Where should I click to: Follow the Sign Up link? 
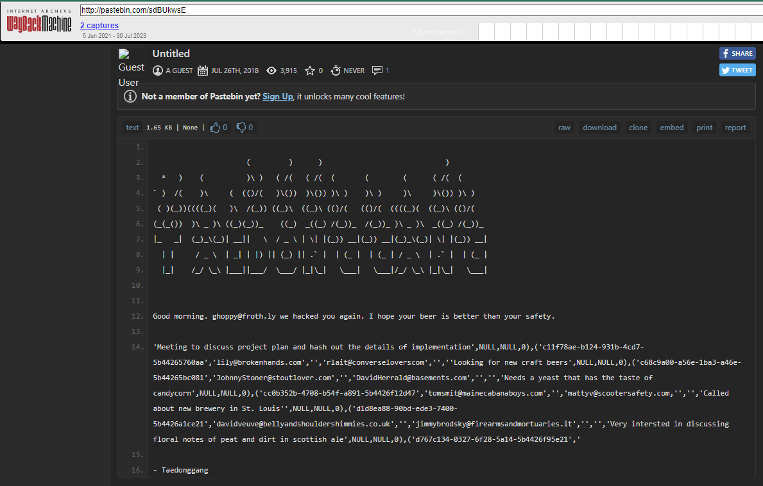tap(277, 97)
